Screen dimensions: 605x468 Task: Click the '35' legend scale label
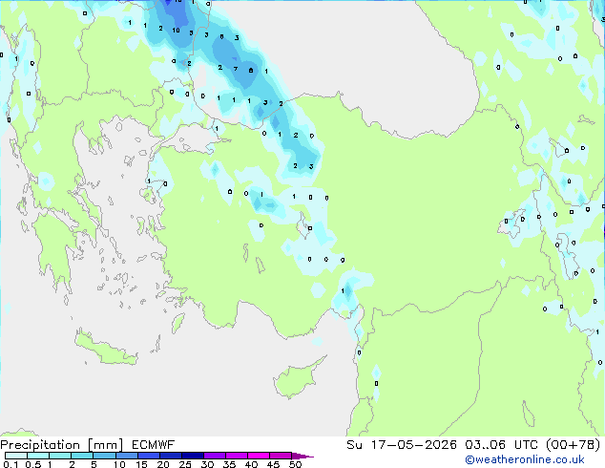point(229,464)
